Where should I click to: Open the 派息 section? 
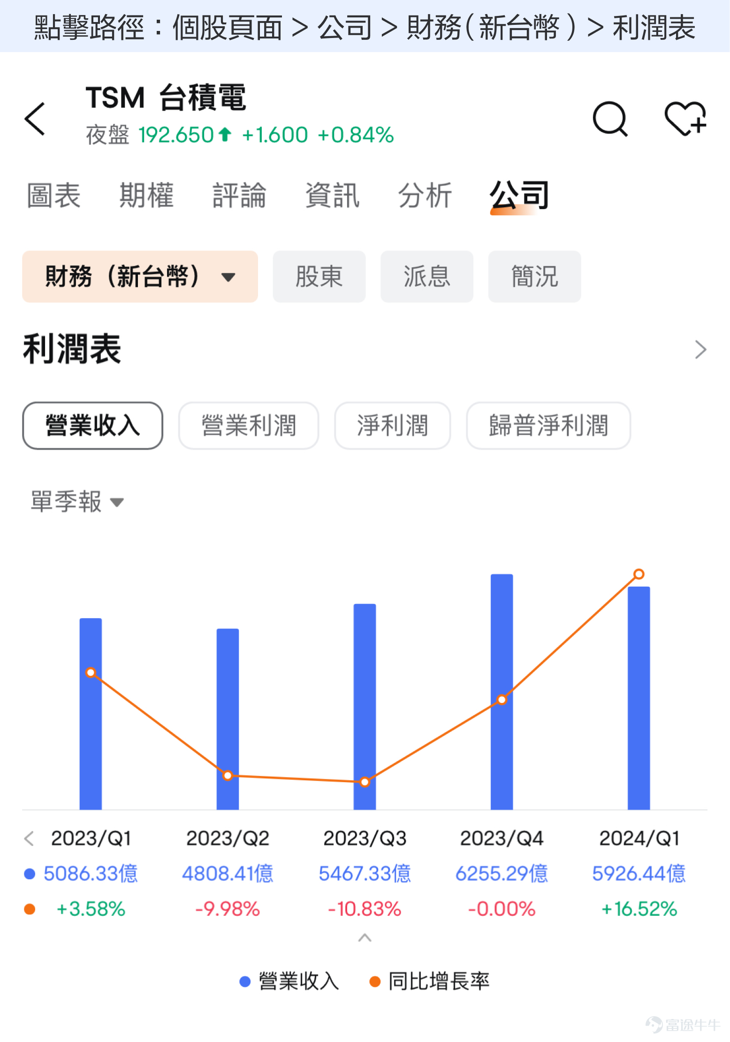tap(426, 276)
